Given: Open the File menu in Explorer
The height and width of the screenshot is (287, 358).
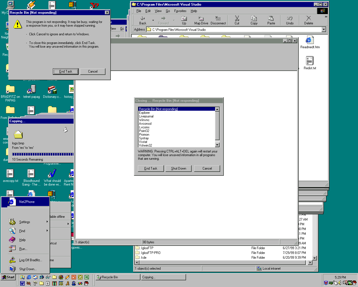Looking at the screenshot, I should coord(139,11).
